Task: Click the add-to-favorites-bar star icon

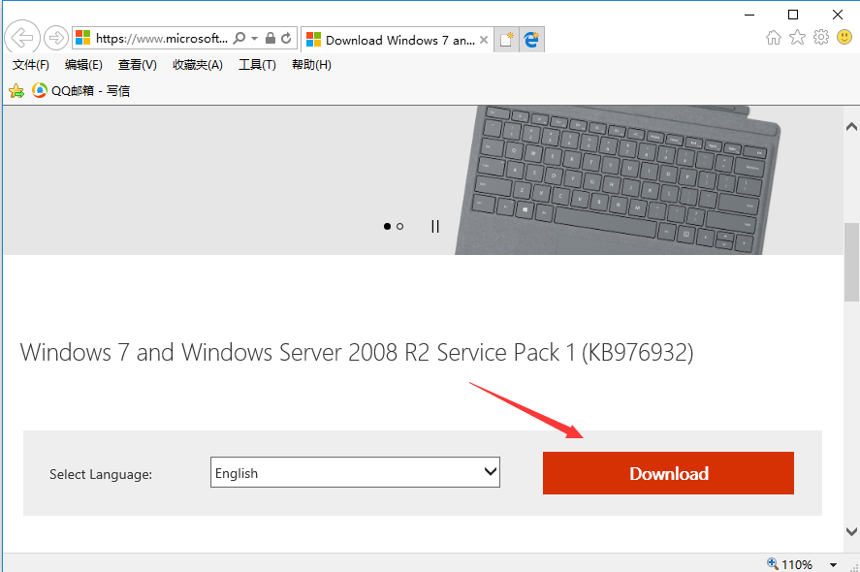Action: 16,91
